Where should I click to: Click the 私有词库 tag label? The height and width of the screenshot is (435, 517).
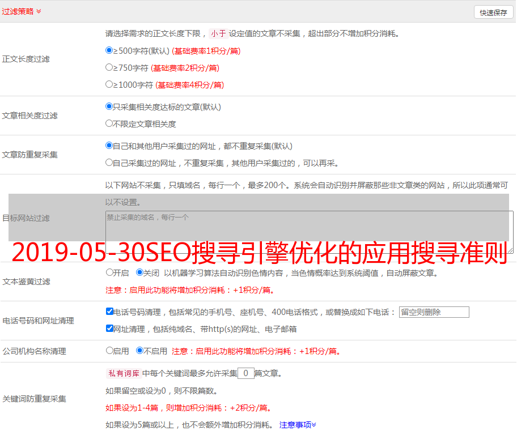coord(124,373)
